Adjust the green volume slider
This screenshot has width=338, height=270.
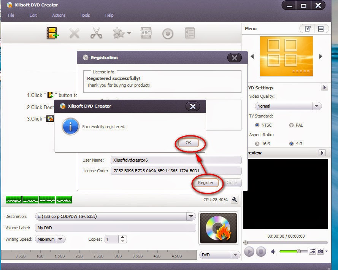point(293,251)
